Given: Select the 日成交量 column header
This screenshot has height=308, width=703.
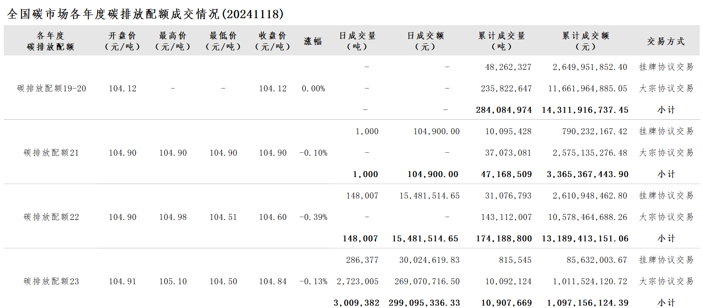Looking at the screenshot, I should (x=358, y=41).
